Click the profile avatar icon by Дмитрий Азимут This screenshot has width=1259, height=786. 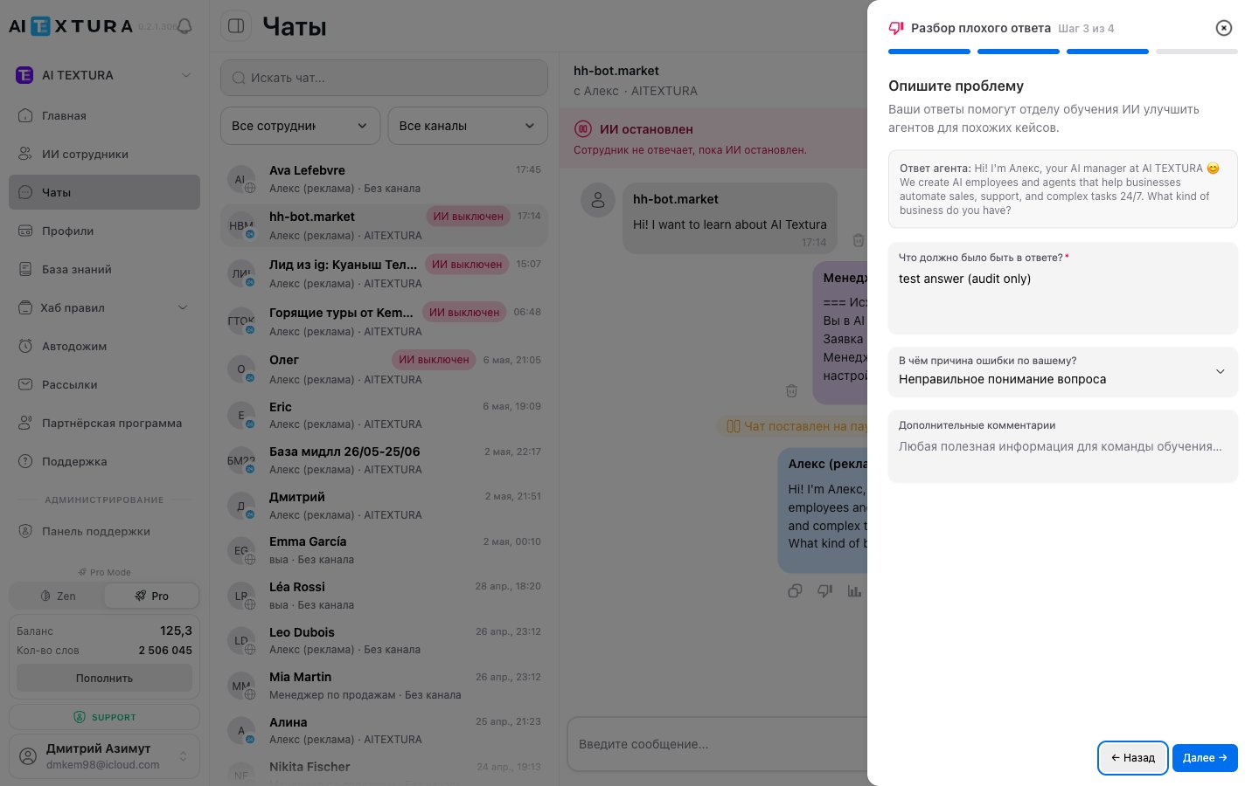28,756
